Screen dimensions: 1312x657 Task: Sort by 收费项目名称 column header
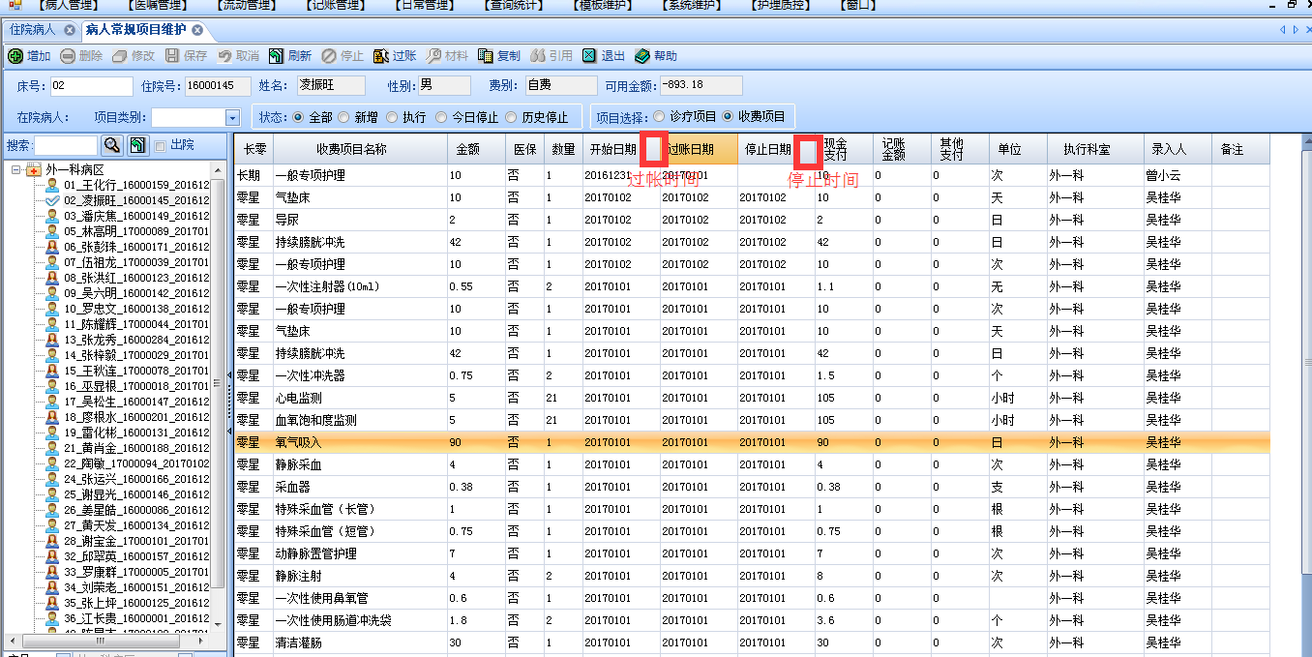tap(351, 149)
